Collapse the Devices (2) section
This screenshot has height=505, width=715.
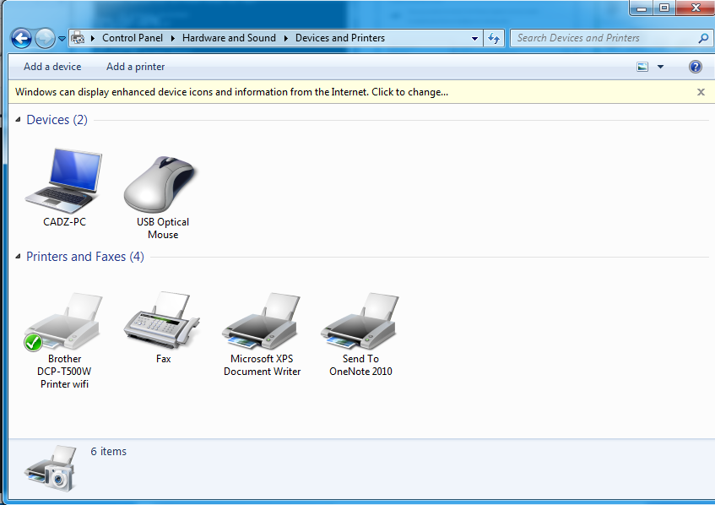click(x=18, y=120)
